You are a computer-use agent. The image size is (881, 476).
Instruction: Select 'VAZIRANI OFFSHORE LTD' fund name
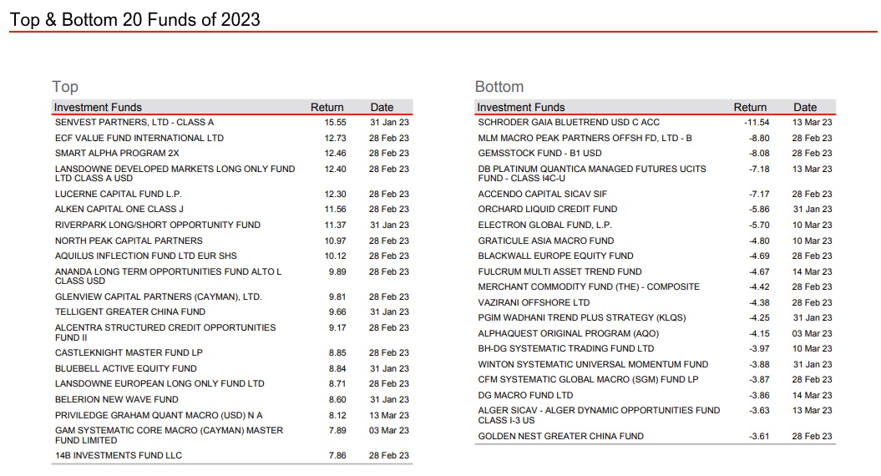(534, 302)
